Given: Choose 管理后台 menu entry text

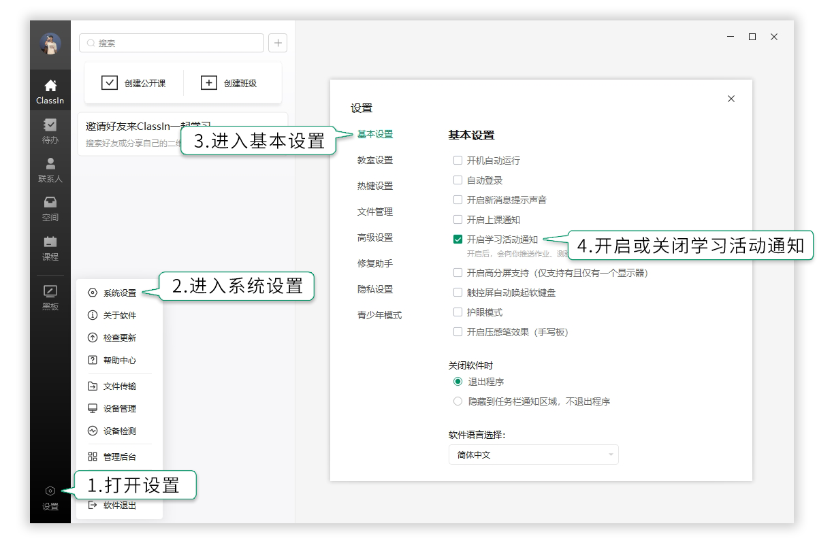Looking at the screenshot, I should click(x=120, y=457).
